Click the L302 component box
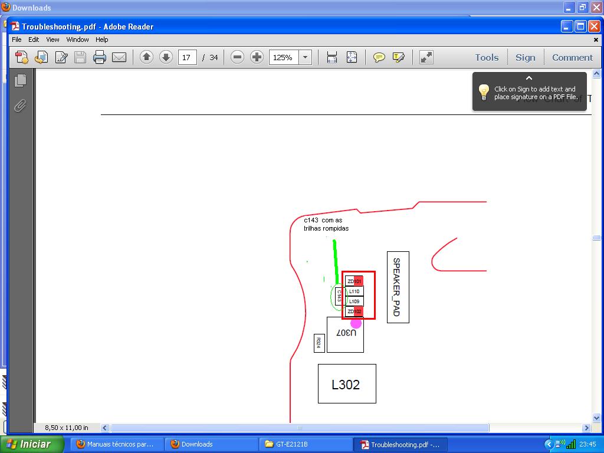The image size is (604, 453). (347, 383)
